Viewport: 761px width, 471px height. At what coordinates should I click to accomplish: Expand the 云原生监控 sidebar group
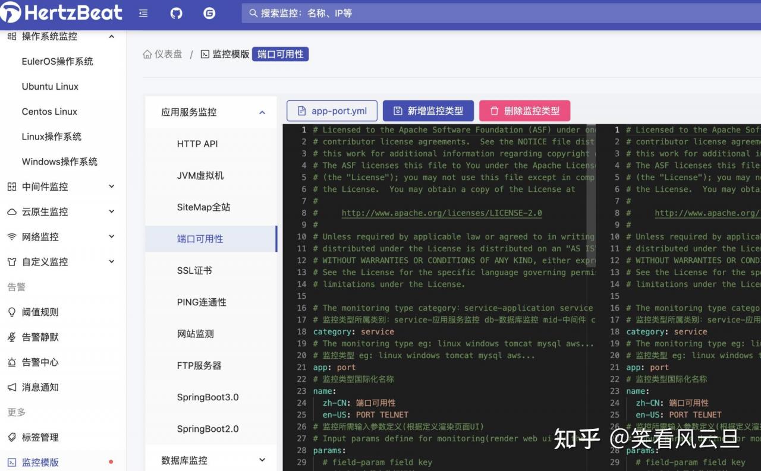click(x=111, y=211)
